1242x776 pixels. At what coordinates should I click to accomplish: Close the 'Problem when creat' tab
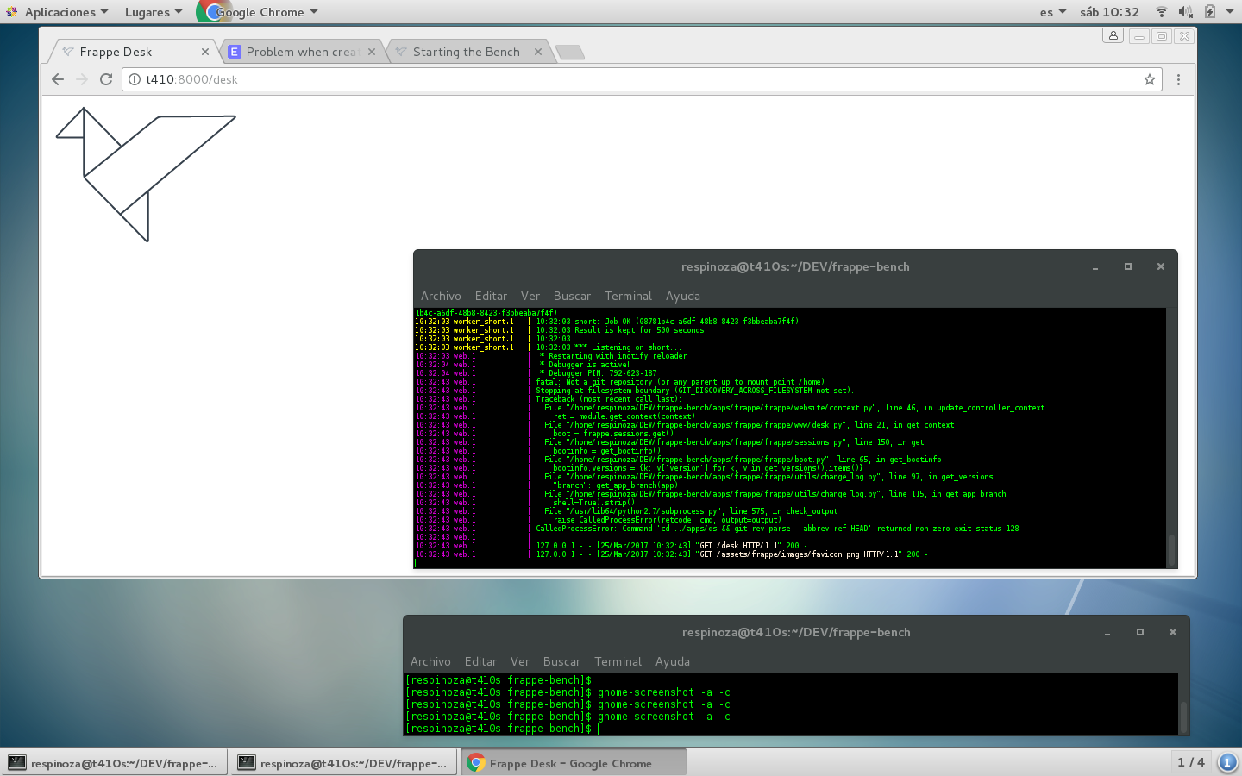pos(372,52)
